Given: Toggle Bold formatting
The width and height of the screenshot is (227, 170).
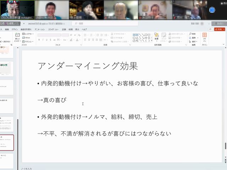Looking at the screenshot, I should point(39,40).
